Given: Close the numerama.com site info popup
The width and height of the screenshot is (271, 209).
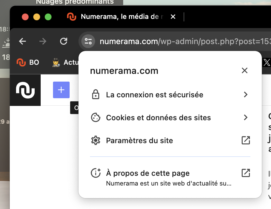Looking at the screenshot, I should [x=245, y=70].
